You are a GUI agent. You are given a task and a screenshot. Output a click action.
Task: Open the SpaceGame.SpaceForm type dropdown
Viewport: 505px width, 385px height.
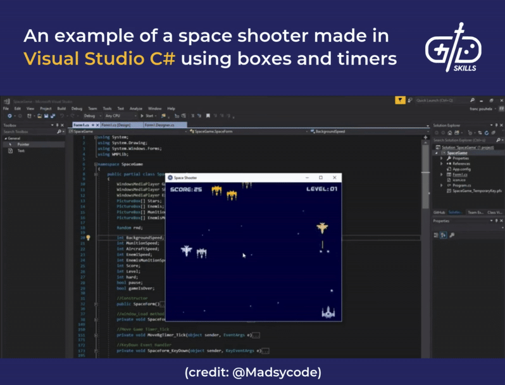247,131
